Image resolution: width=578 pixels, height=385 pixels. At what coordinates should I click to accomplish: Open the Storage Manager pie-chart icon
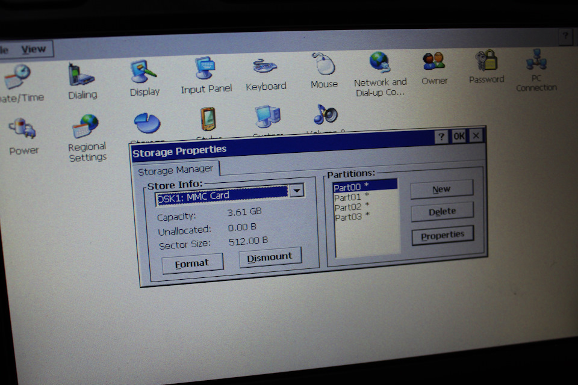(x=147, y=123)
